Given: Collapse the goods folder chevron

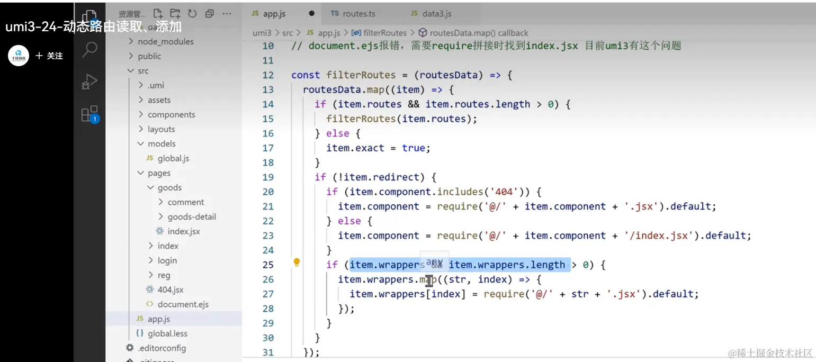Looking at the screenshot, I should click(150, 187).
